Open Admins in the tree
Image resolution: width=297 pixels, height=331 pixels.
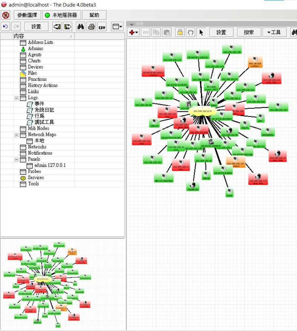(35, 49)
